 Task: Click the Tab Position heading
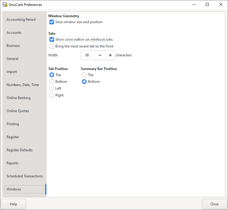click(58, 69)
